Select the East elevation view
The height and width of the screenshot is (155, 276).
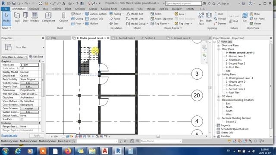point(228,104)
